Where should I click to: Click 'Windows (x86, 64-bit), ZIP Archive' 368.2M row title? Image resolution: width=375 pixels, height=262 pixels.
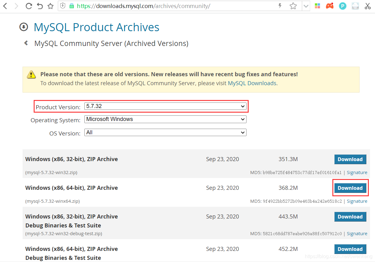tap(72, 188)
